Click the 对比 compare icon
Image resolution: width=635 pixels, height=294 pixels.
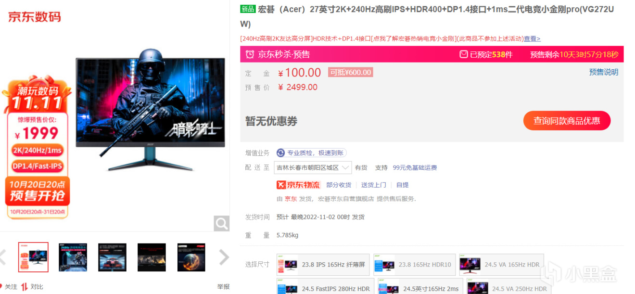tap(24, 287)
